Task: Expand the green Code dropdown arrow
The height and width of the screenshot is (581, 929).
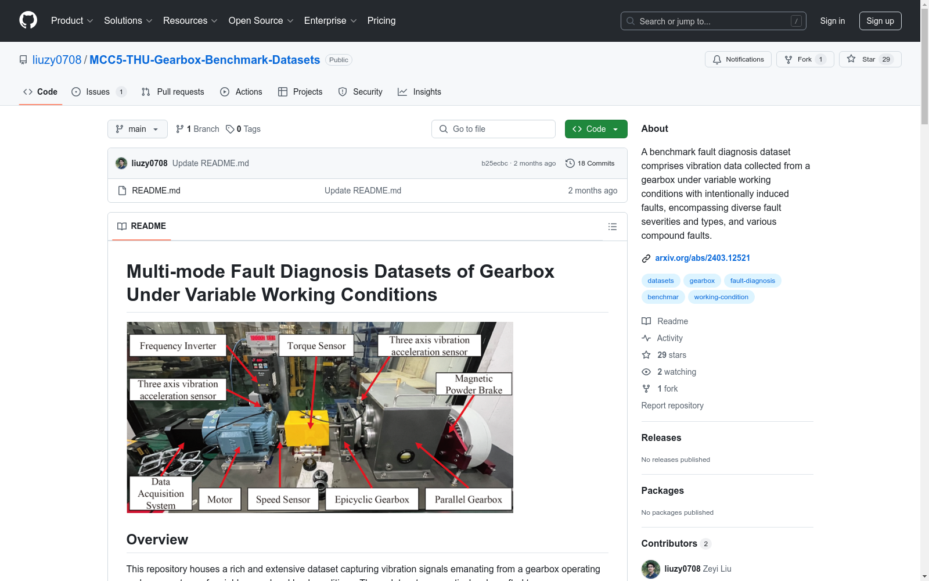Action: click(x=615, y=129)
